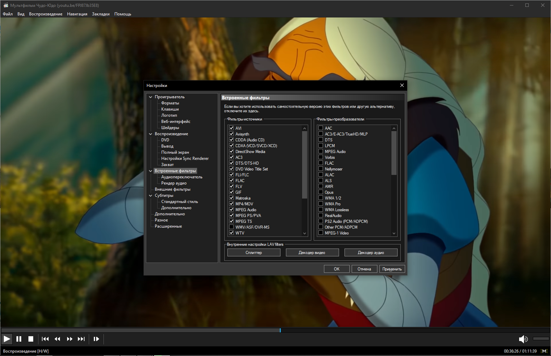Stop the video playback
This screenshot has width=551, height=356.
[x=31, y=339]
